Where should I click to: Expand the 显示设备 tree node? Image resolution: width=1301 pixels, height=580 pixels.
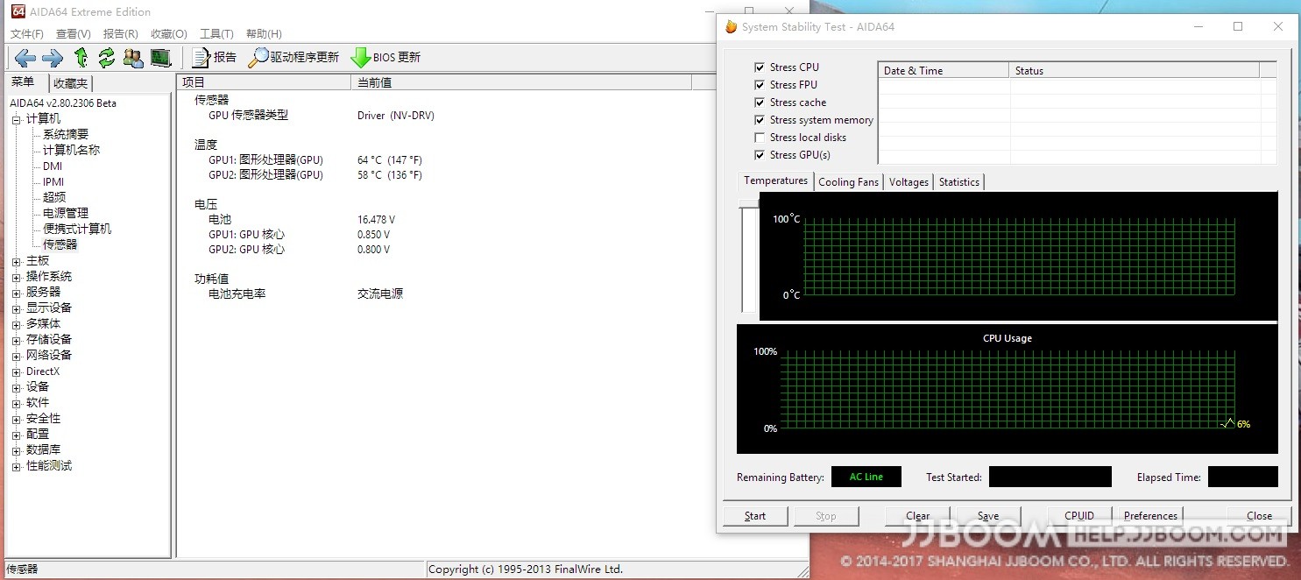coord(16,308)
